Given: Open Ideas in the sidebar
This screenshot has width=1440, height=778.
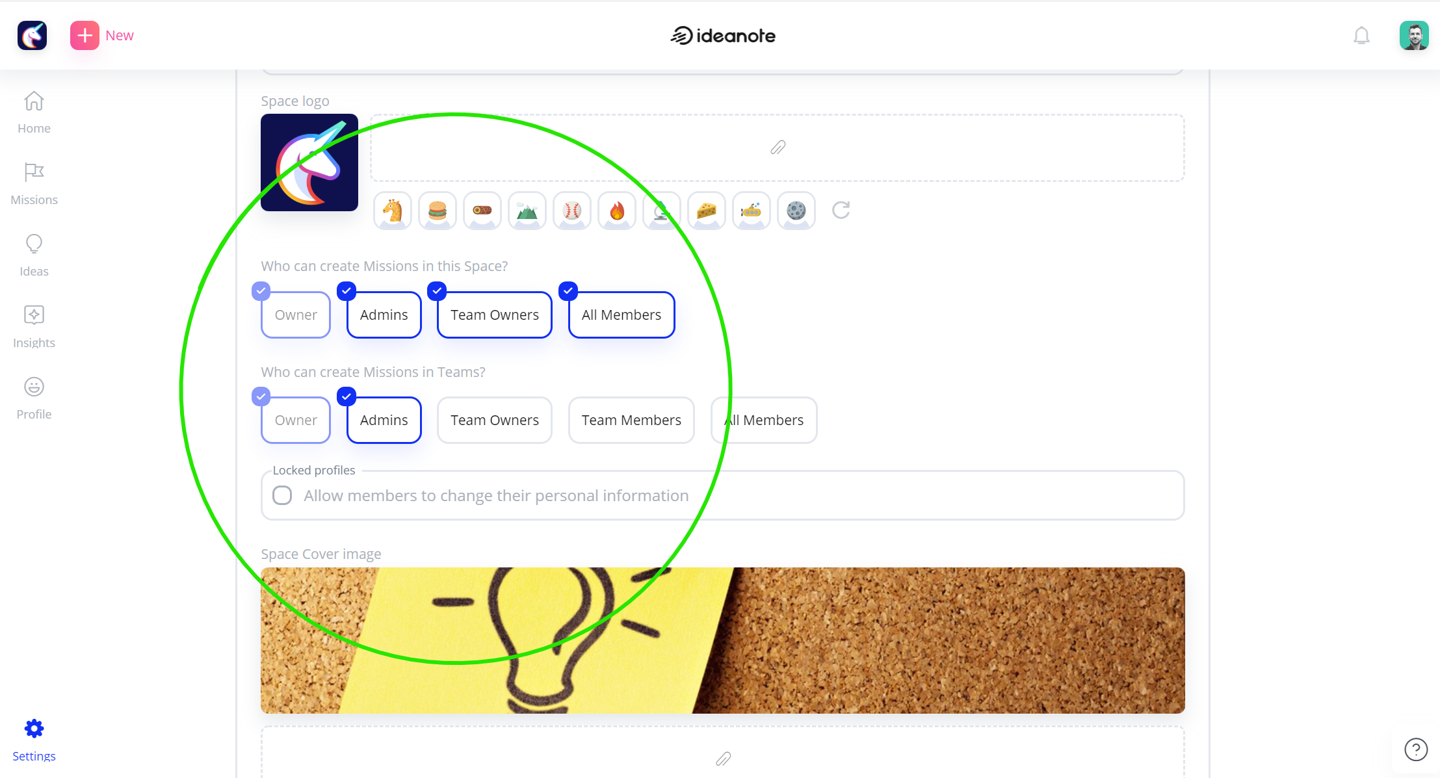Looking at the screenshot, I should (34, 255).
